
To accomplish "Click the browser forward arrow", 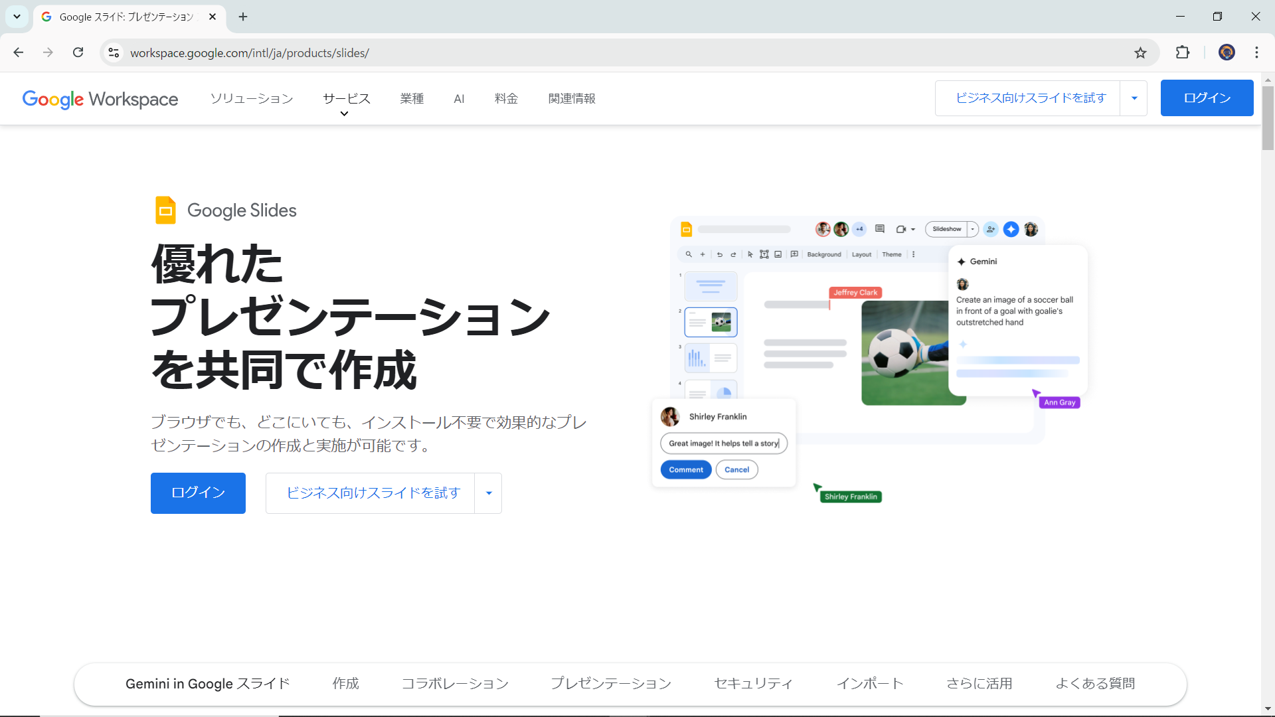I will pyautogui.click(x=48, y=52).
